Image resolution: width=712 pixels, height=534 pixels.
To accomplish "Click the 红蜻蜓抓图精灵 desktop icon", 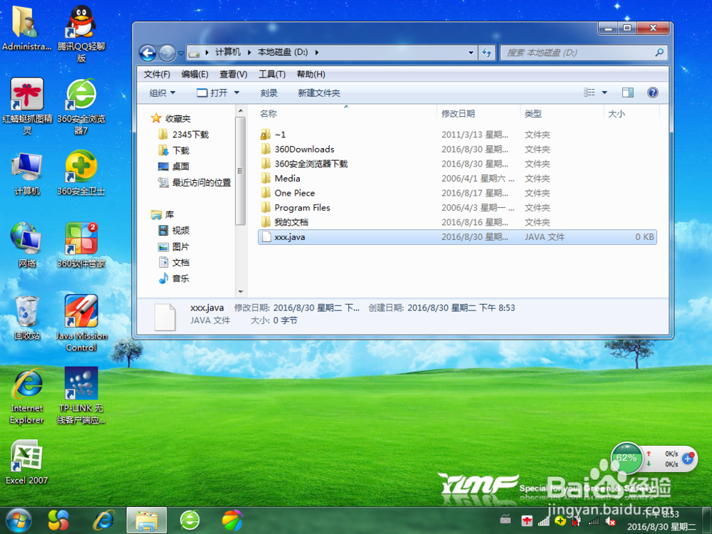I will pos(27,107).
